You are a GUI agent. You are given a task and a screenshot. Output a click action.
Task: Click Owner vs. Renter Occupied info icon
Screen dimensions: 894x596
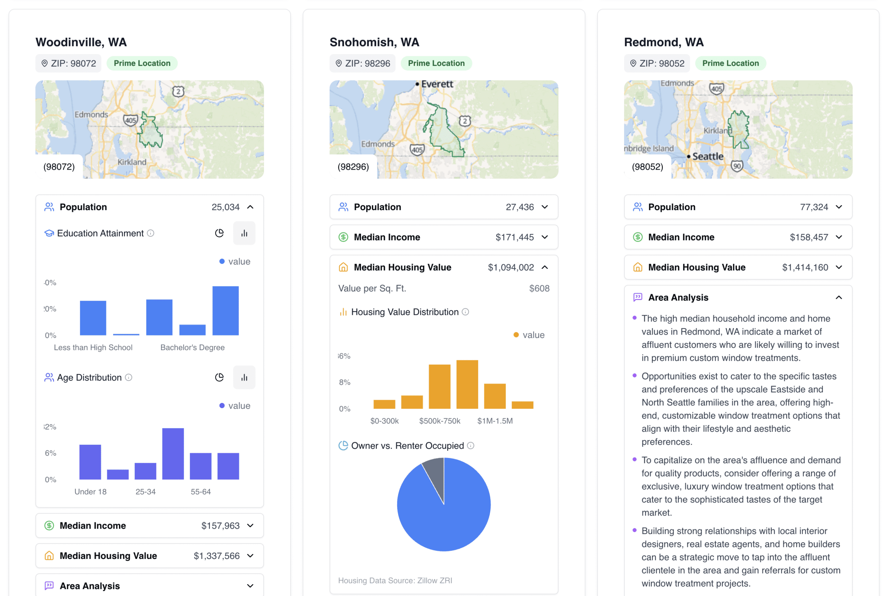tap(470, 446)
